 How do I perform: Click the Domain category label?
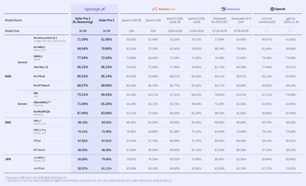pyautogui.click(x=23, y=104)
